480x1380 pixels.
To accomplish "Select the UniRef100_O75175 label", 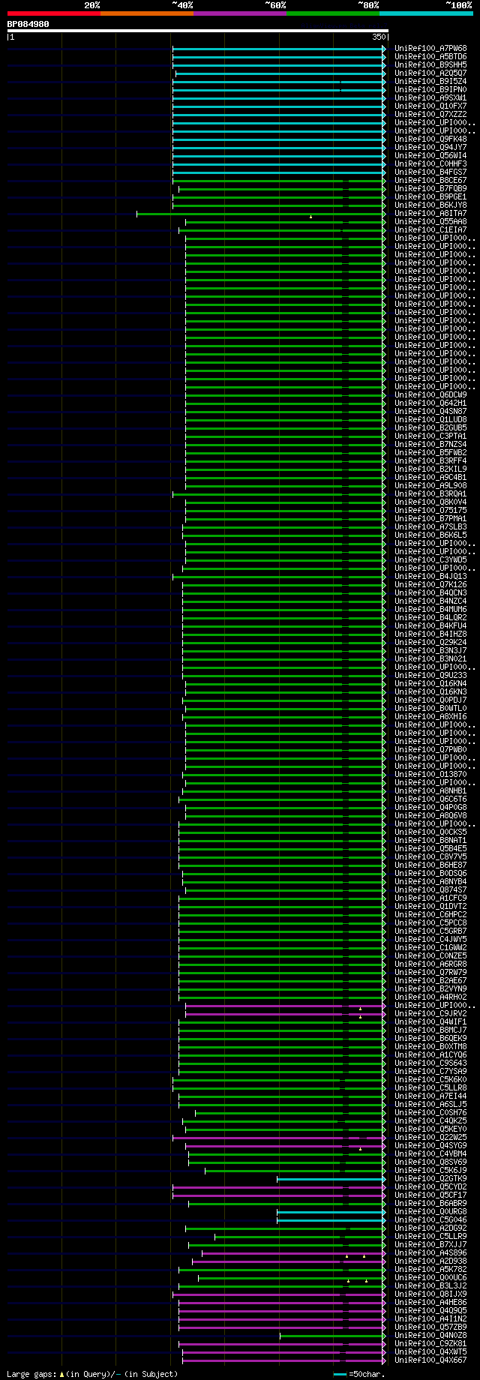I will coord(430,511).
